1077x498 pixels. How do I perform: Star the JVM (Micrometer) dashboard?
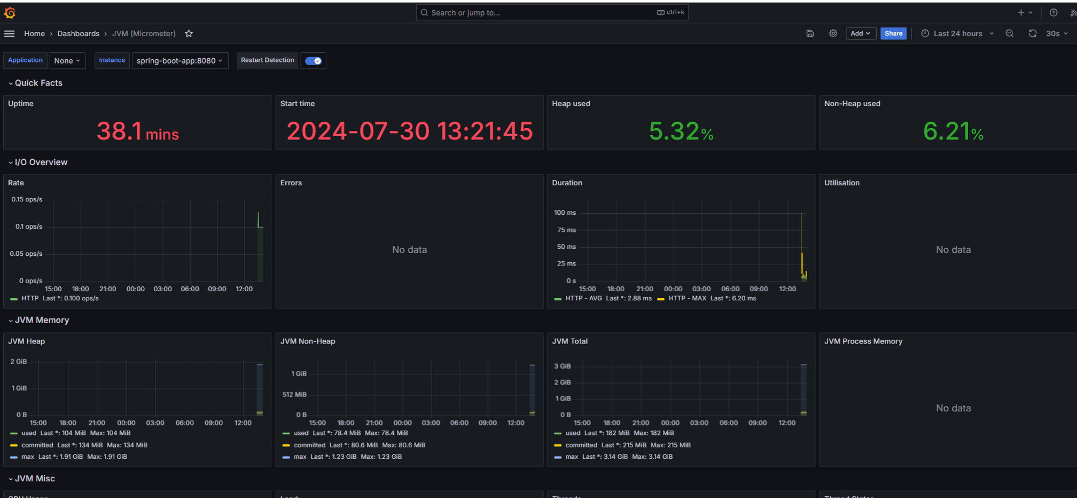[189, 33]
